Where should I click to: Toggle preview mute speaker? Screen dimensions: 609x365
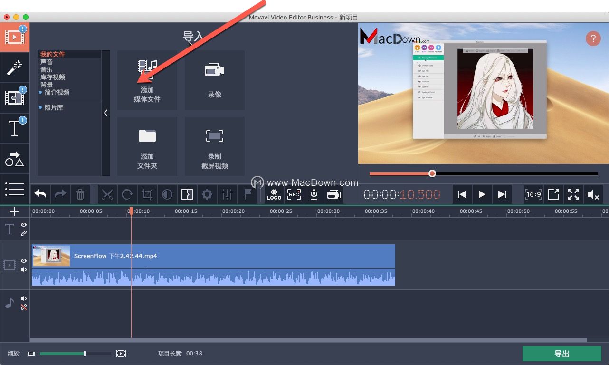[593, 194]
